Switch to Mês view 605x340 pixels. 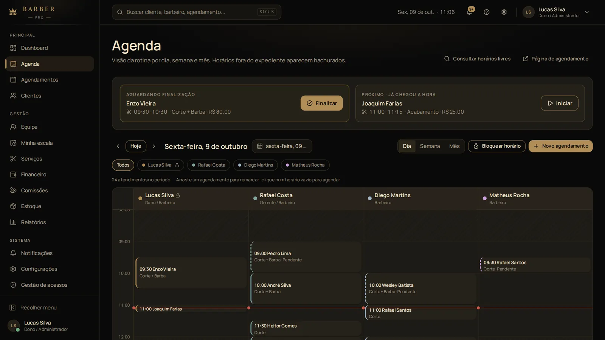455,146
